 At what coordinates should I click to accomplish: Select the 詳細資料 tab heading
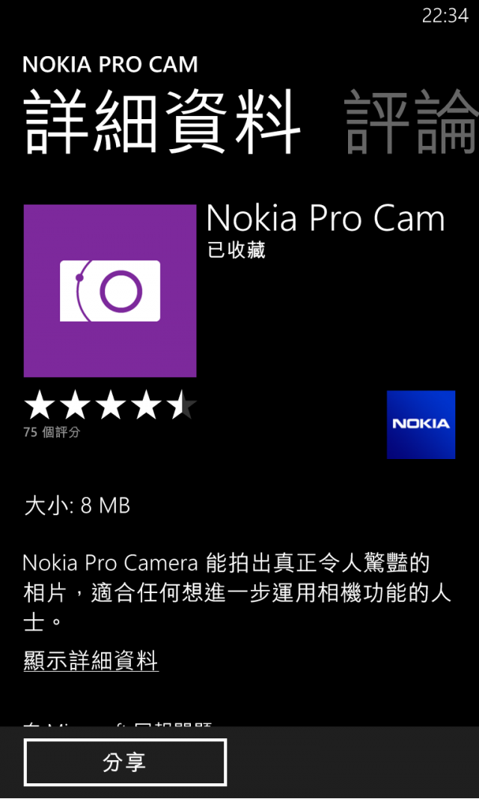pos(162,122)
